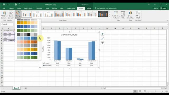Select the dark background chart style

click(103, 14)
